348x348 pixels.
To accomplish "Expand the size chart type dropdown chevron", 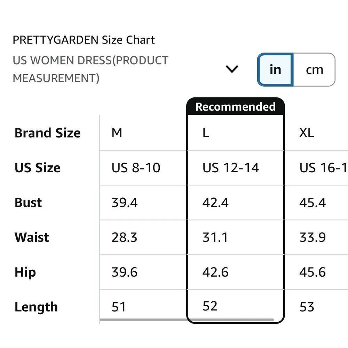I will pos(232,69).
